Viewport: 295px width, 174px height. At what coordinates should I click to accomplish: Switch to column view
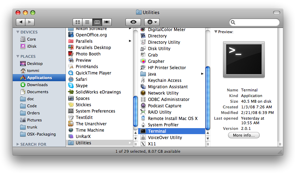[x=97, y=22]
